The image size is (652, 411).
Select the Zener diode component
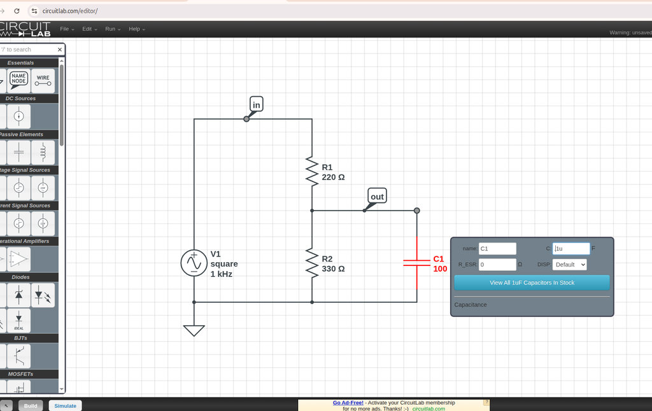click(x=18, y=295)
